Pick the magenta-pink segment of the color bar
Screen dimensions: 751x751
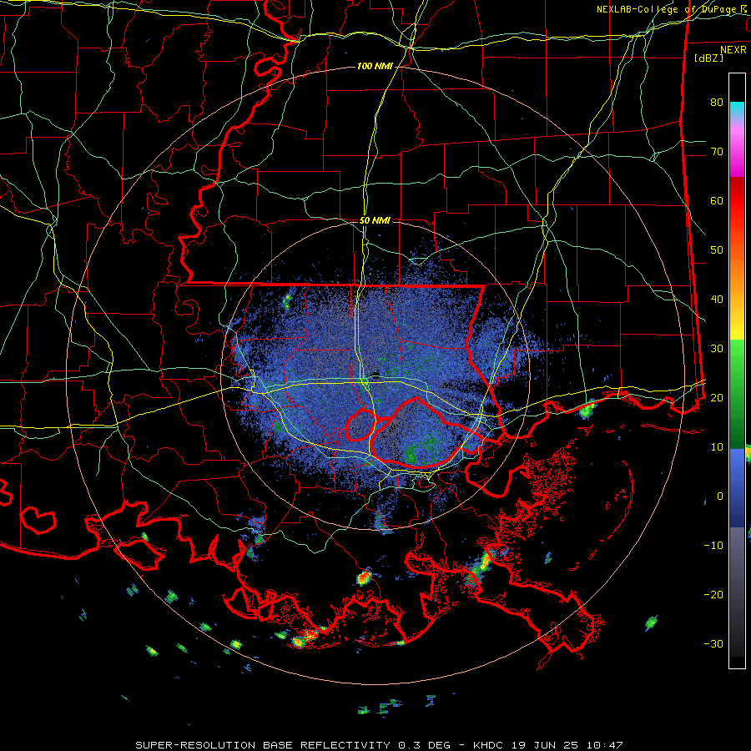pyautogui.click(x=737, y=149)
